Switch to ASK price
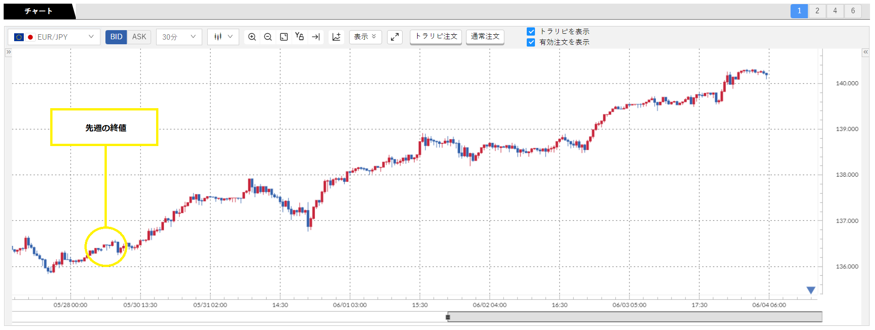 coord(139,37)
